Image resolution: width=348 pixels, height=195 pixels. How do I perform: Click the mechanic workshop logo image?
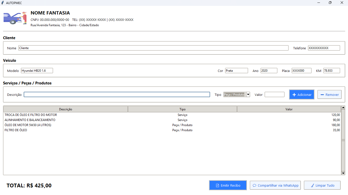click(15, 18)
